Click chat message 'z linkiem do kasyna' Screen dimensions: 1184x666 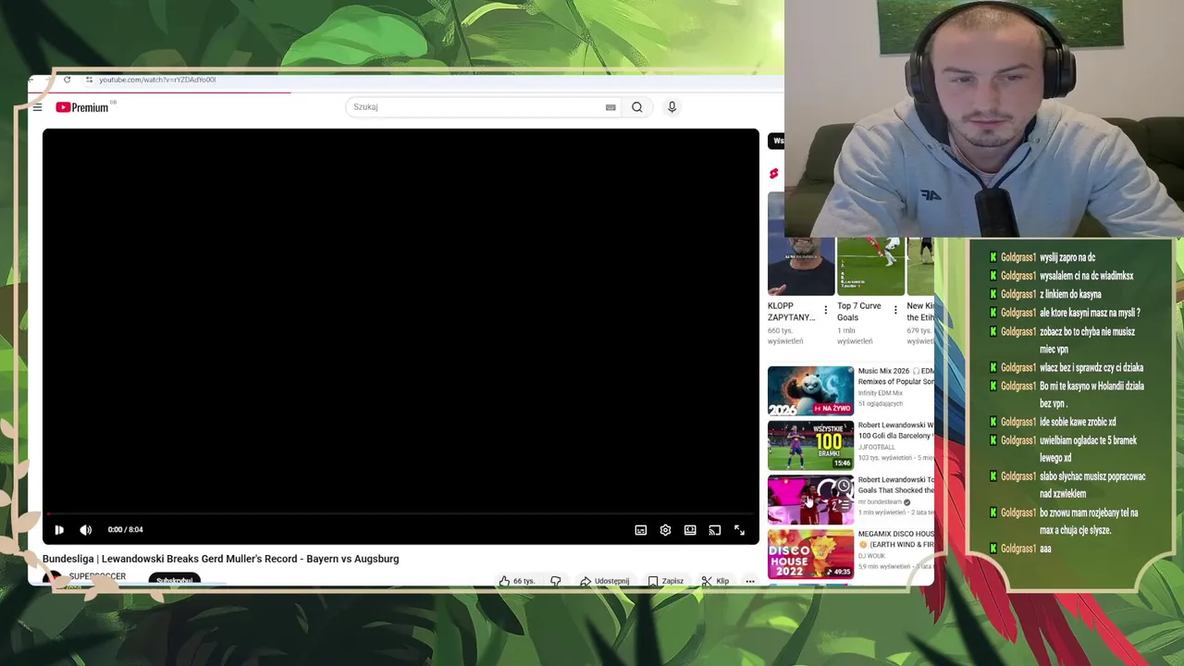[1070, 294]
